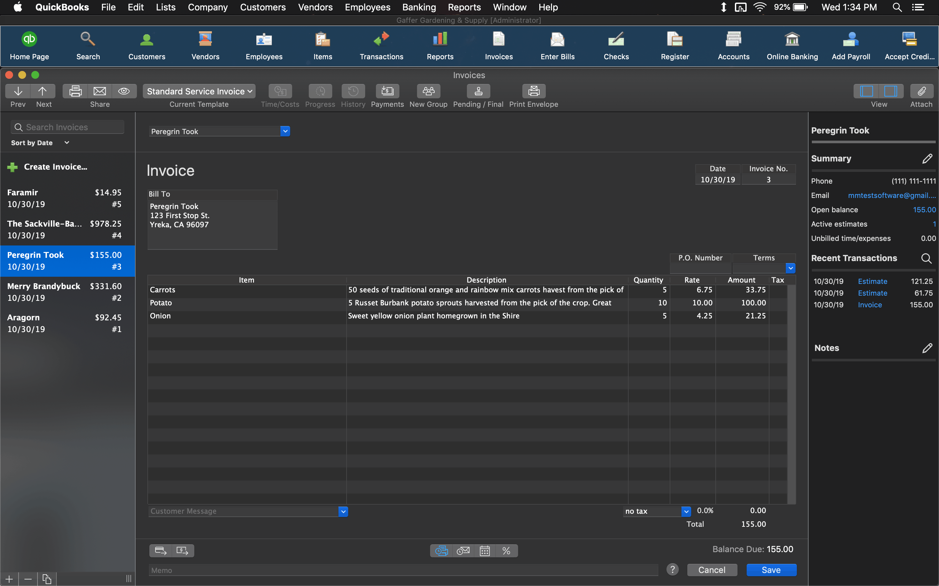Select the Faramir invoice #5
Image resolution: width=939 pixels, height=586 pixels.
[67, 199]
